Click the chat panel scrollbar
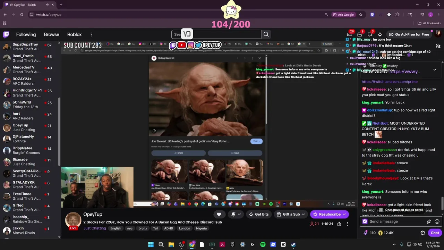 coord(442,203)
